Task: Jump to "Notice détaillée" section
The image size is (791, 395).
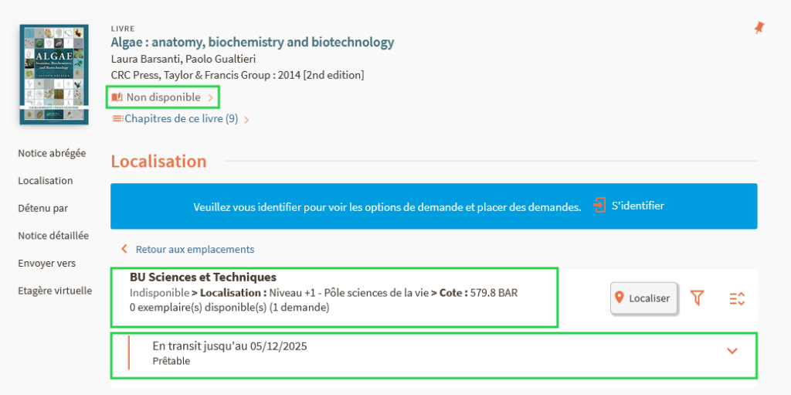Action: (x=53, y=236)
